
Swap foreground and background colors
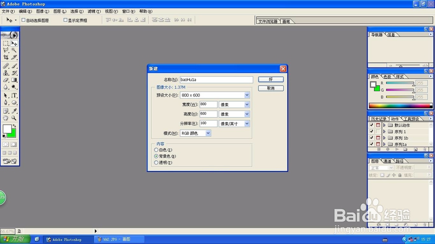(x=14, y=126)
